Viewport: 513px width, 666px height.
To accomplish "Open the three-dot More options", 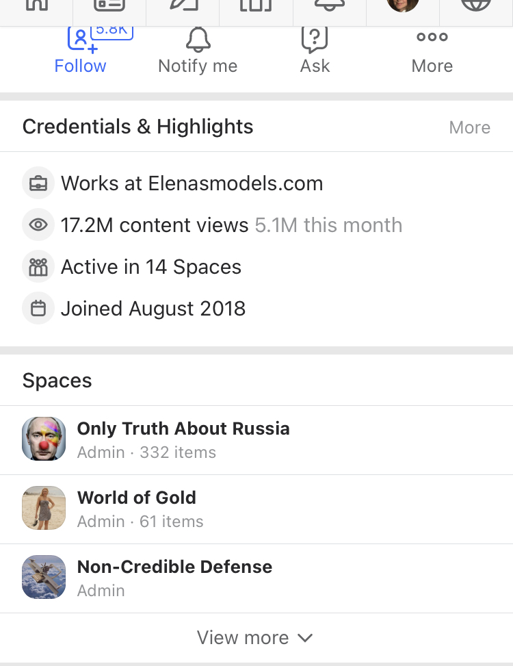I will [432, 38].
